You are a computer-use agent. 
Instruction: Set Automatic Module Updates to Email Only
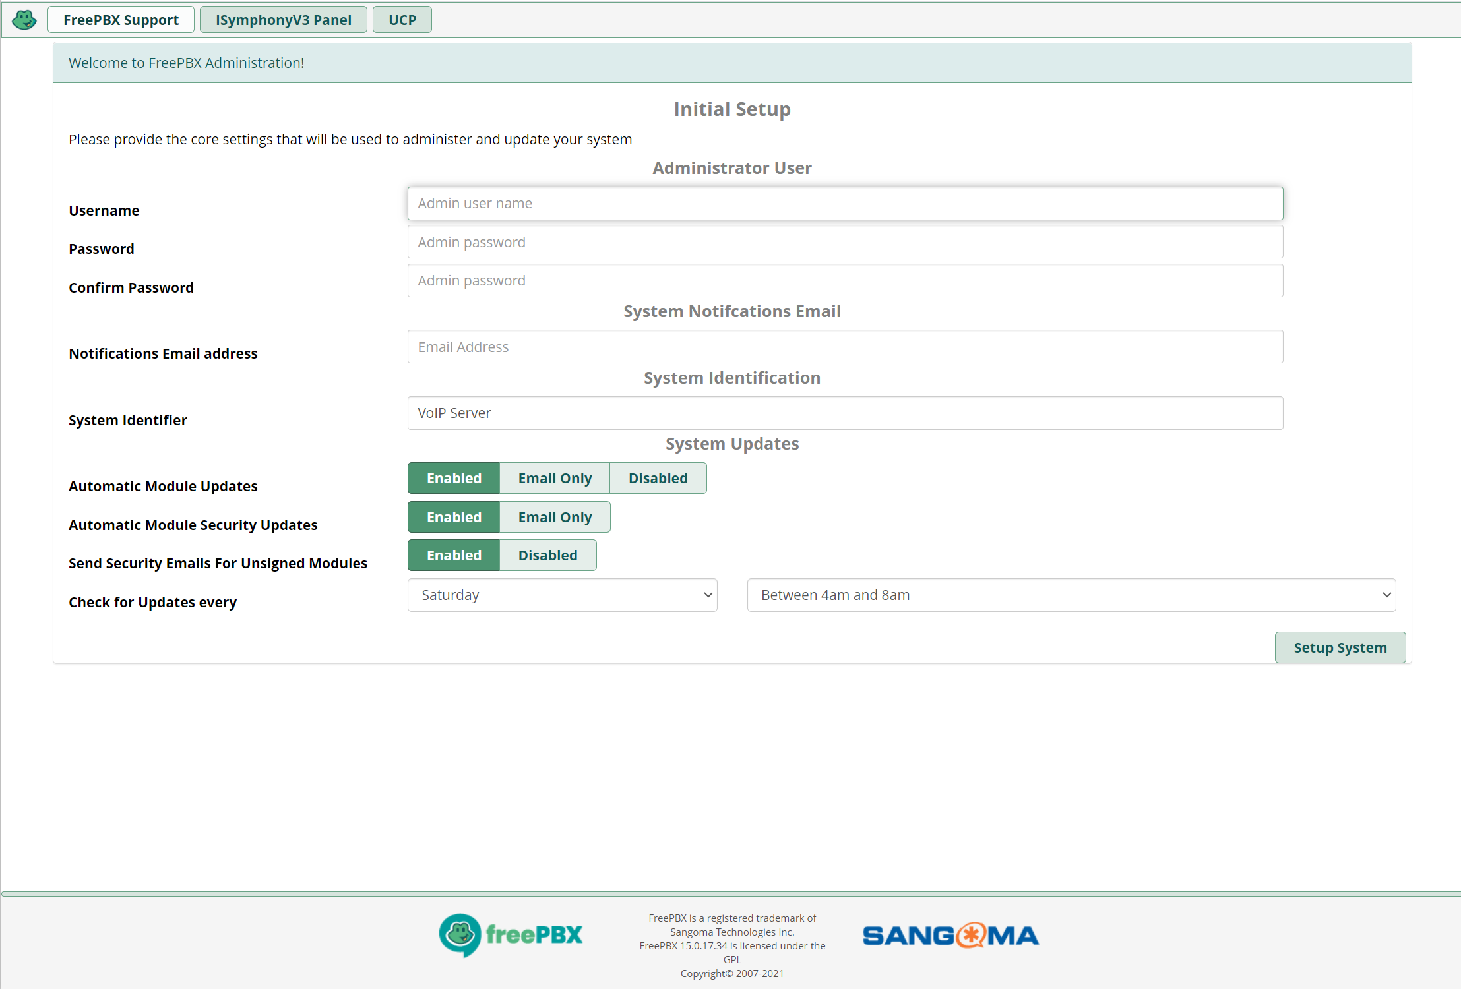[555, 478]
